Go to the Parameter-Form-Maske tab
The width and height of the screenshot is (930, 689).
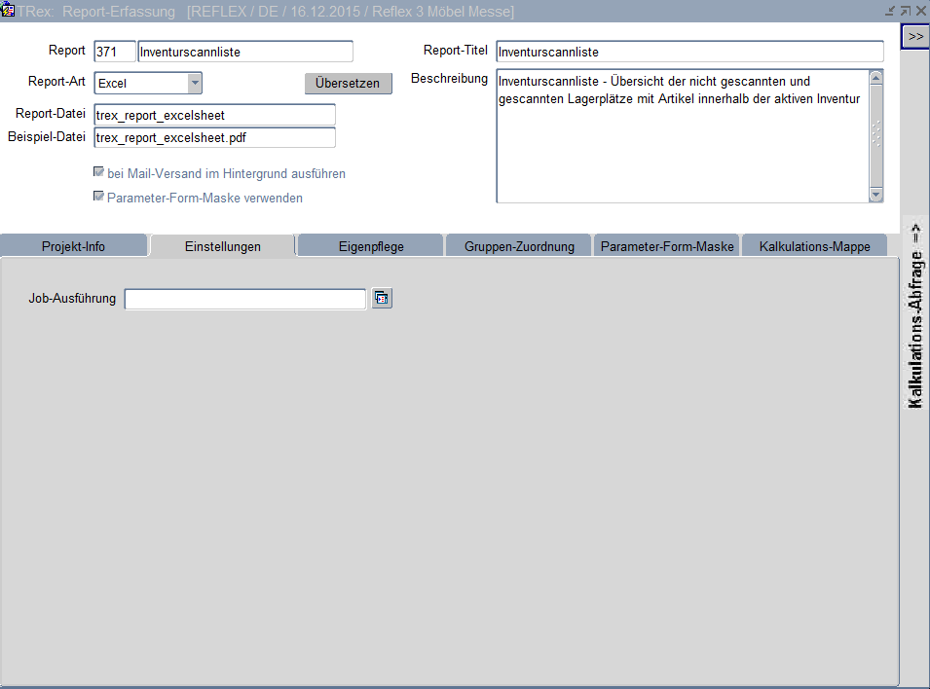click(667, 246)
